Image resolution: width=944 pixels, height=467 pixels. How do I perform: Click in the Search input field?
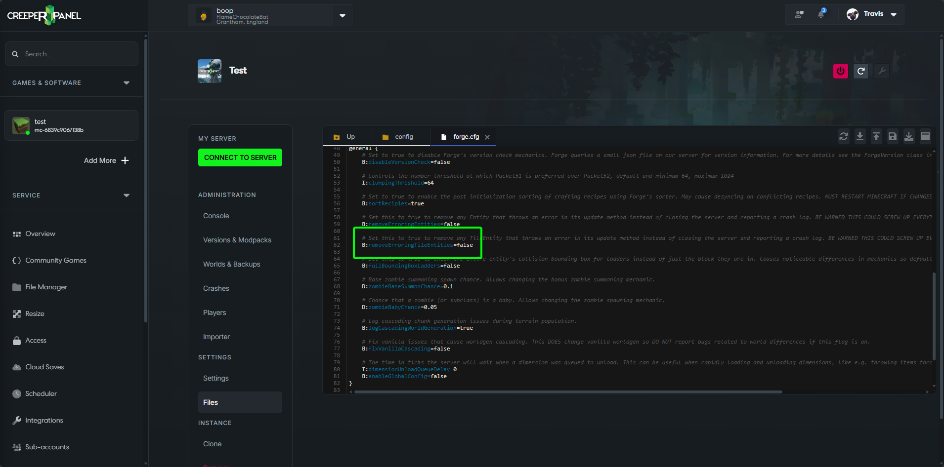(72, 54)
